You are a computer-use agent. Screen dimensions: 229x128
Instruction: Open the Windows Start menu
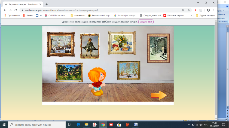(4, 125)
